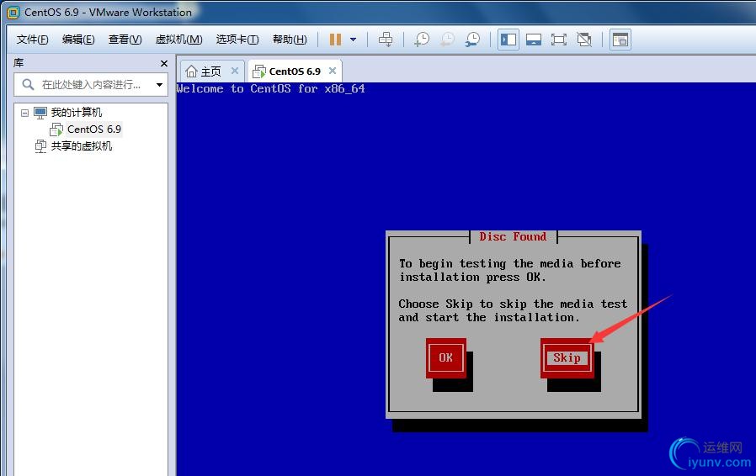Click the VMware Workstation title bar icon
The height and width of the screenshot is (476, 756).
point(13,12)
